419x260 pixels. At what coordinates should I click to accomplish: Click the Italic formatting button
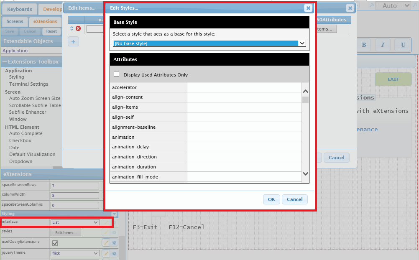coord(383,45)
